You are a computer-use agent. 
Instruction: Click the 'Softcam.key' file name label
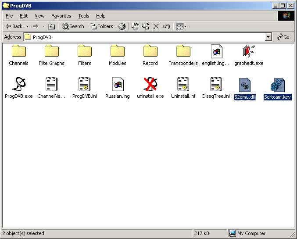pos(278,97)
